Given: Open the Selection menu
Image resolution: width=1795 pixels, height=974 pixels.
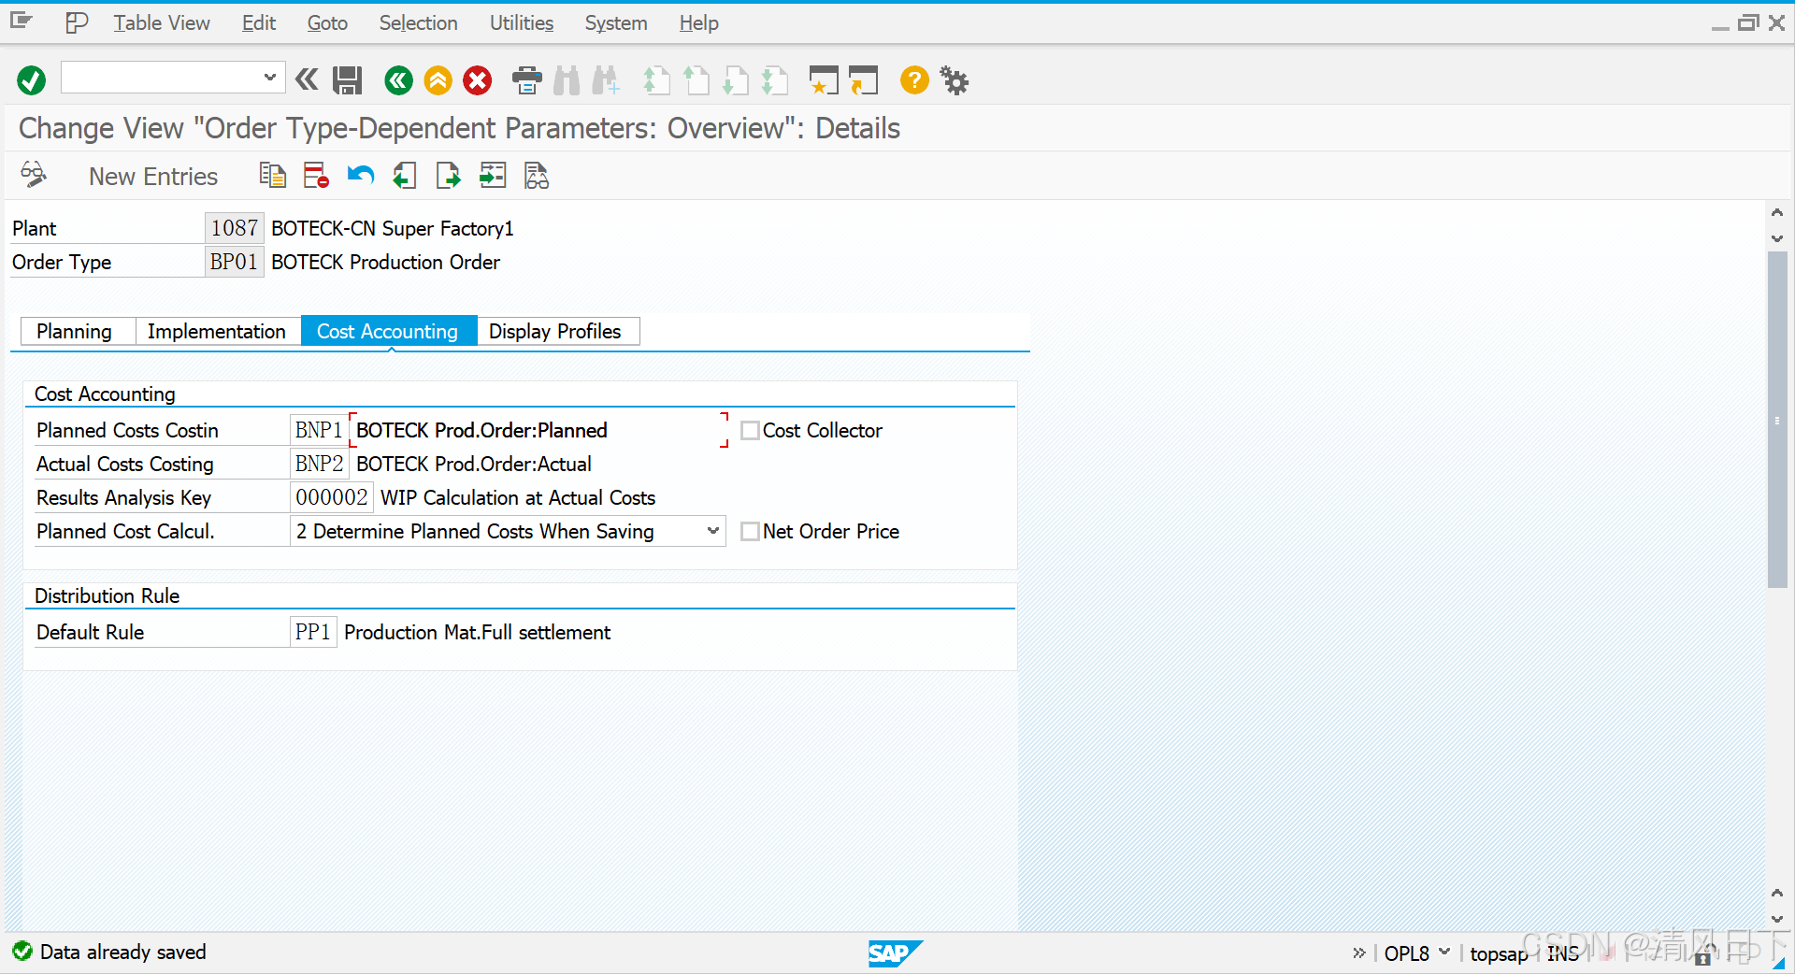Looking at the screenshot, I should tap(418, 22).
